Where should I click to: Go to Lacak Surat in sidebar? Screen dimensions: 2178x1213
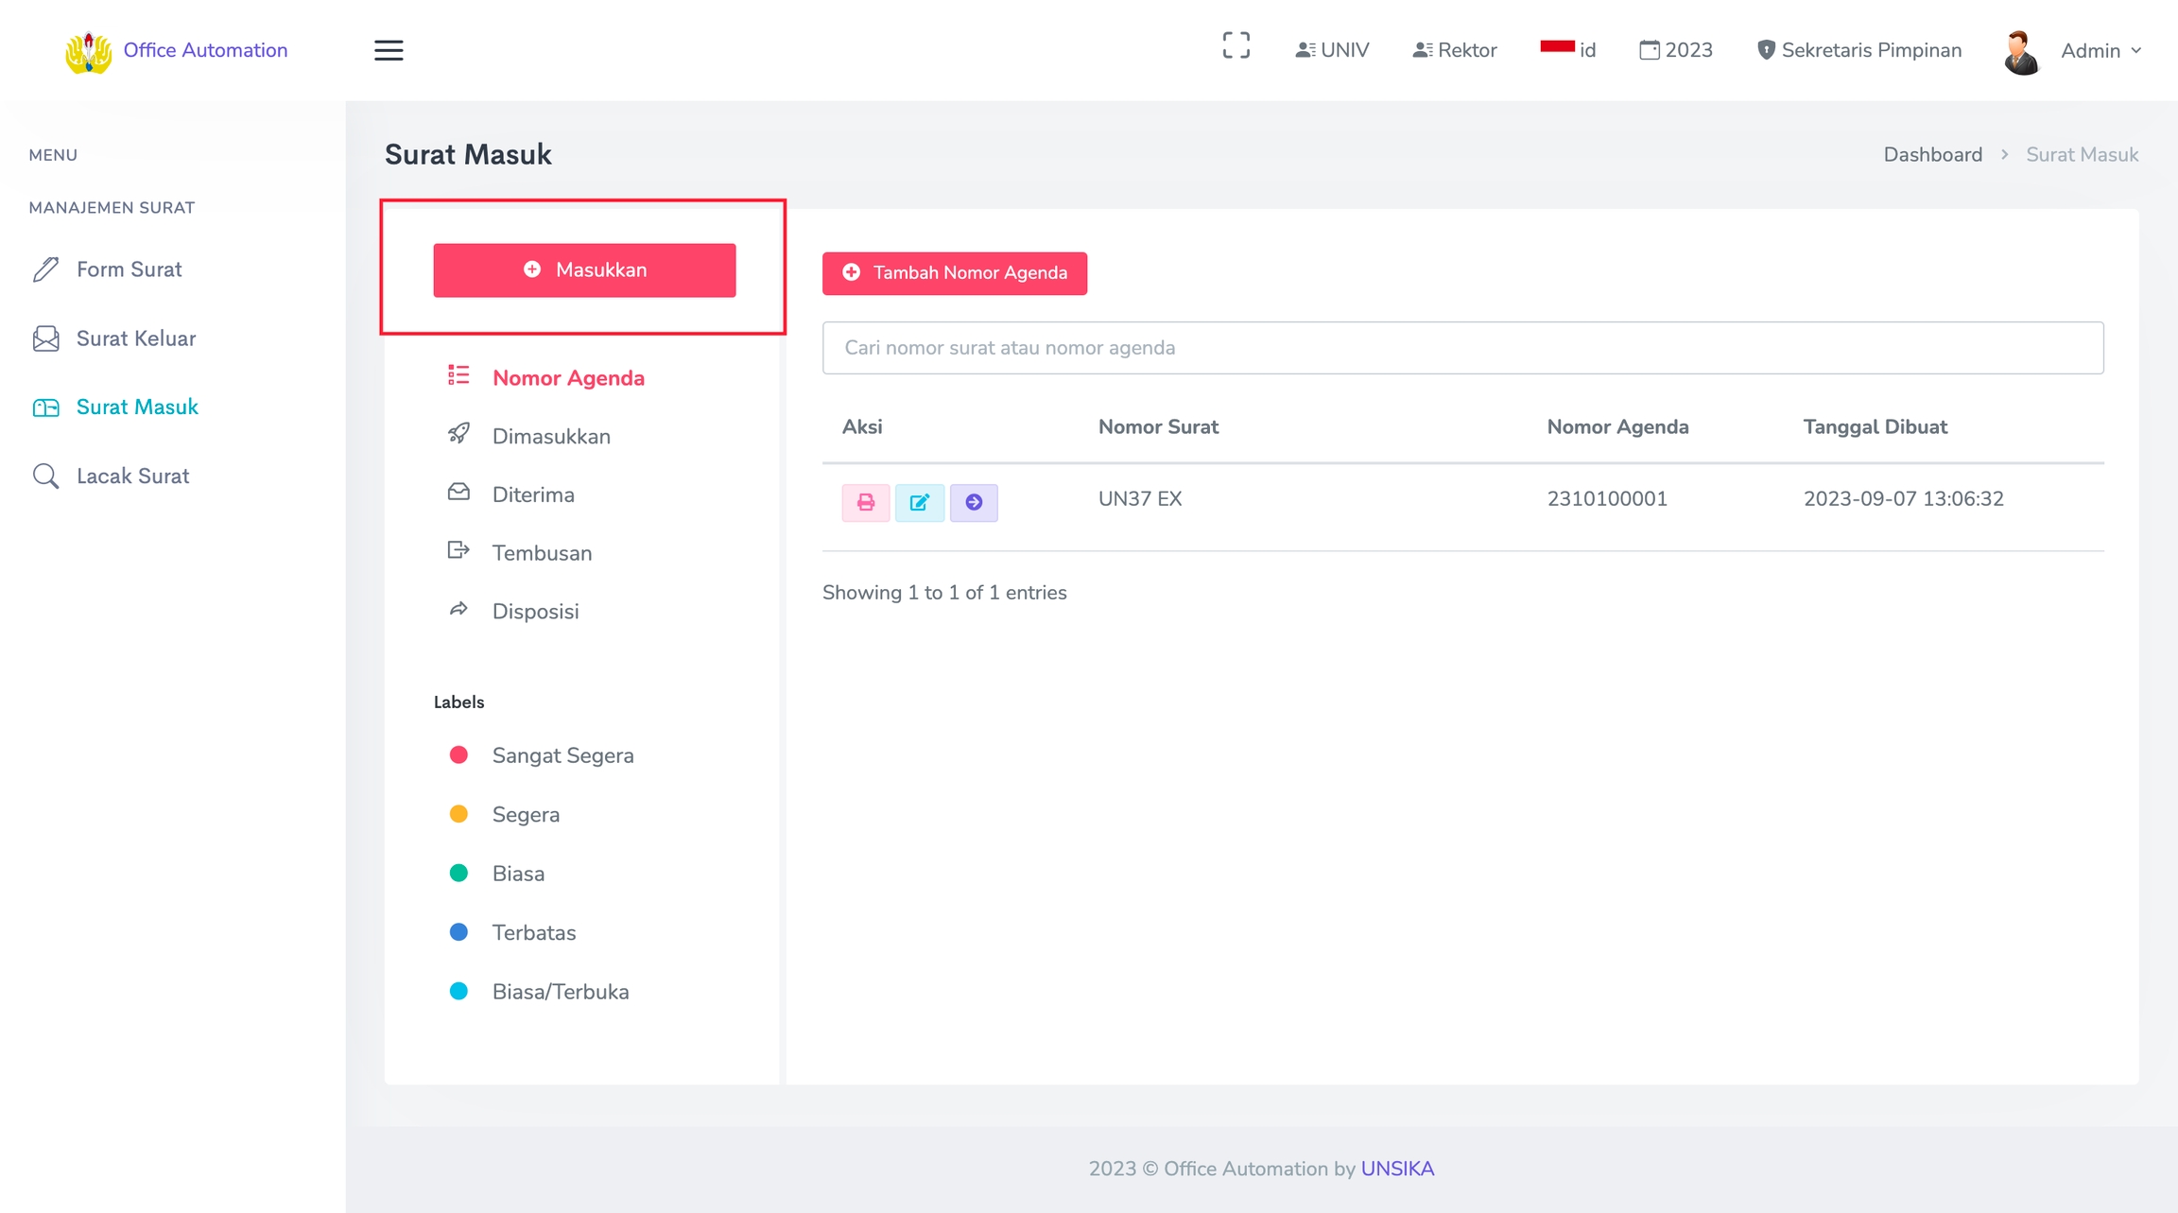tap(132, 476)
